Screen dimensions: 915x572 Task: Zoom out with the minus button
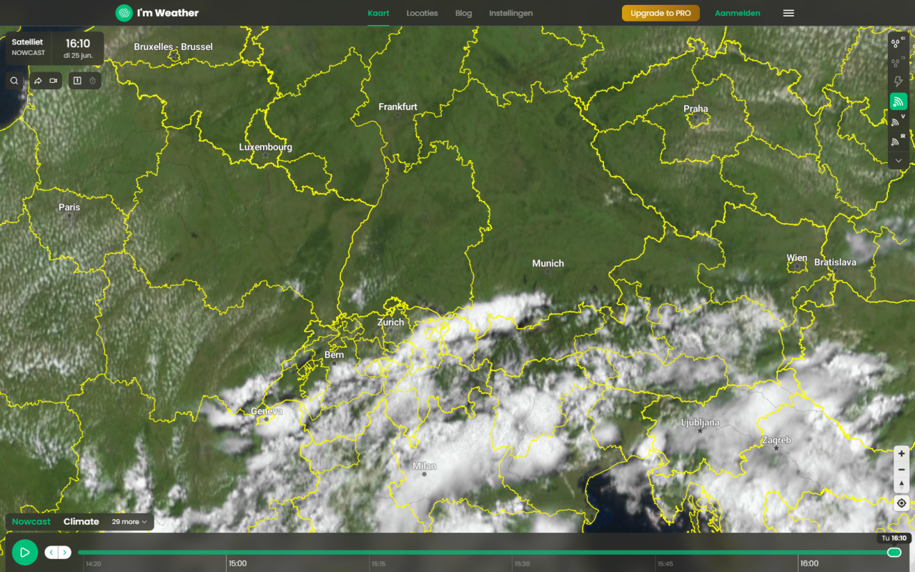point(901,469)
